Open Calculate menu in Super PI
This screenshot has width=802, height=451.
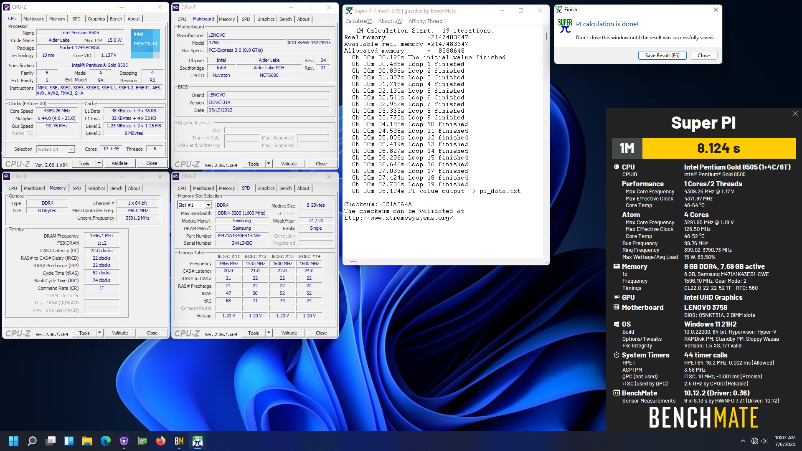point(359,21)
